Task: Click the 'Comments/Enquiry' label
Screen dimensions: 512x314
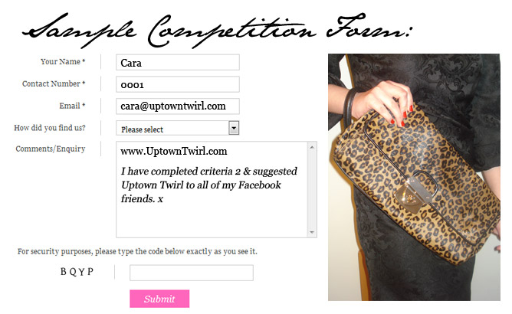Action: click(51, 149)
